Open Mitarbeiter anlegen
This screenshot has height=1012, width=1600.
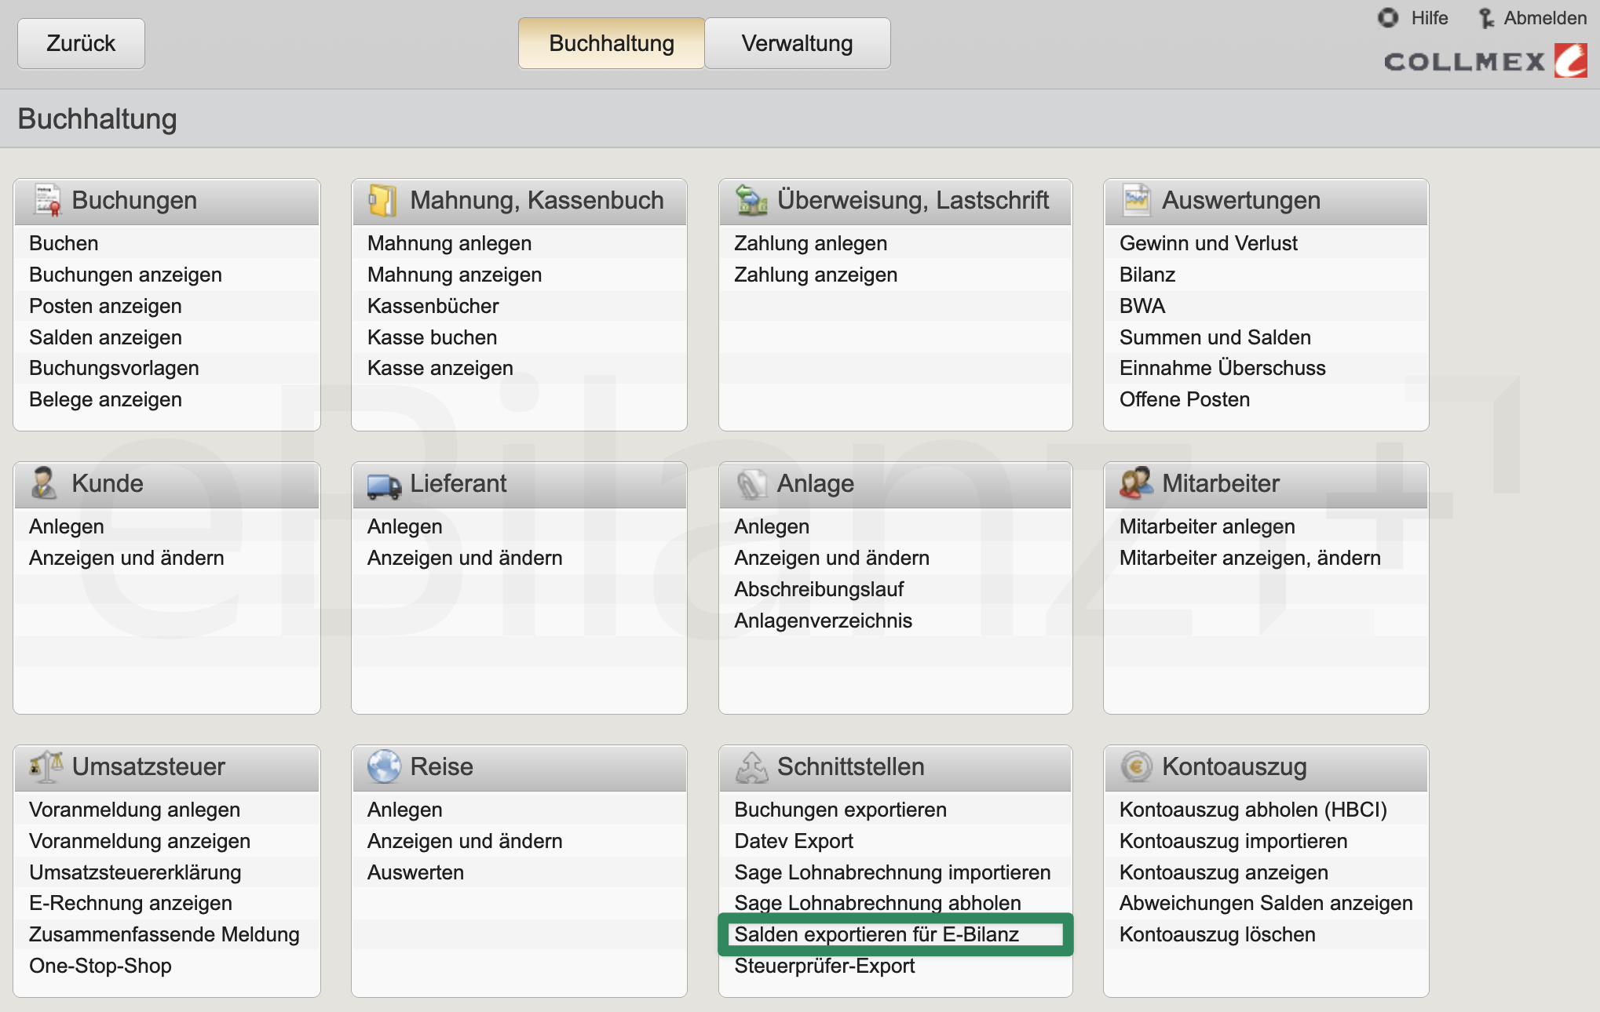1207,526
